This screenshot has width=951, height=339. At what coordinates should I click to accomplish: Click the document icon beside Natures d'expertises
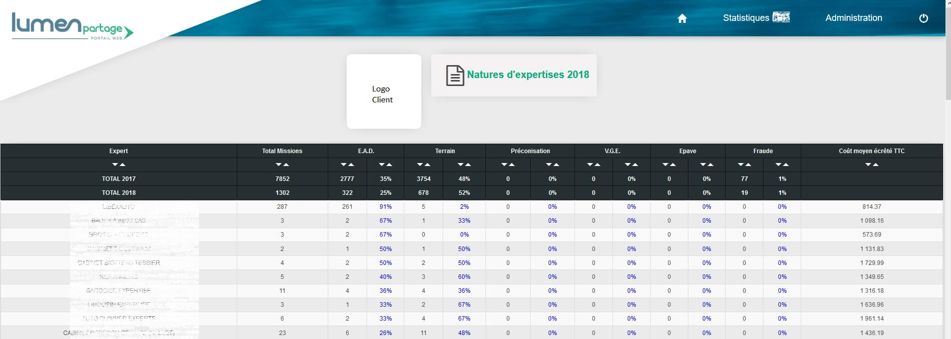455,76
